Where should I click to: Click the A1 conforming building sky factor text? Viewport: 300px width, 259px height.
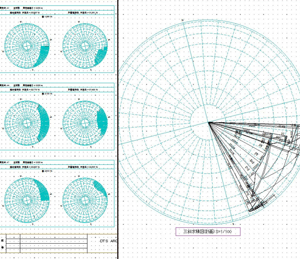click(x=25, y=13)
